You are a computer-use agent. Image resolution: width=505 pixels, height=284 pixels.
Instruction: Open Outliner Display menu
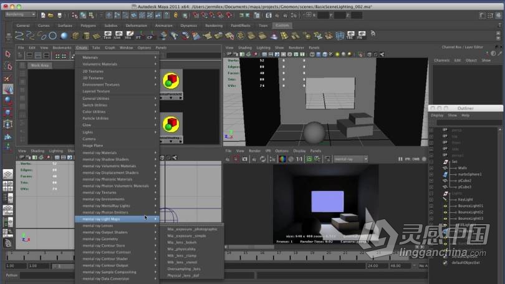437,115
